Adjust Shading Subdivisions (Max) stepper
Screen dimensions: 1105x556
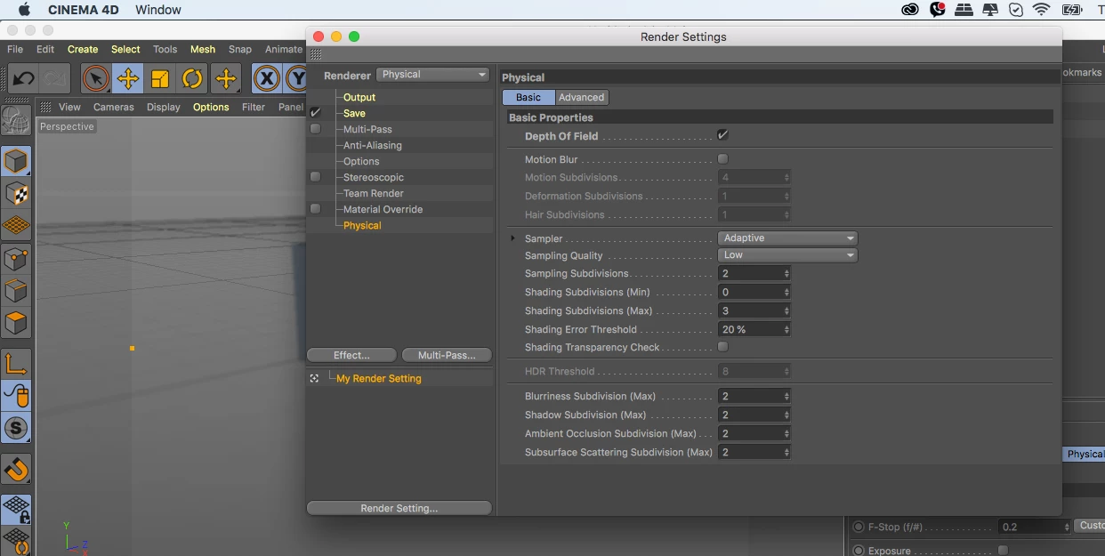coord(786,311)
